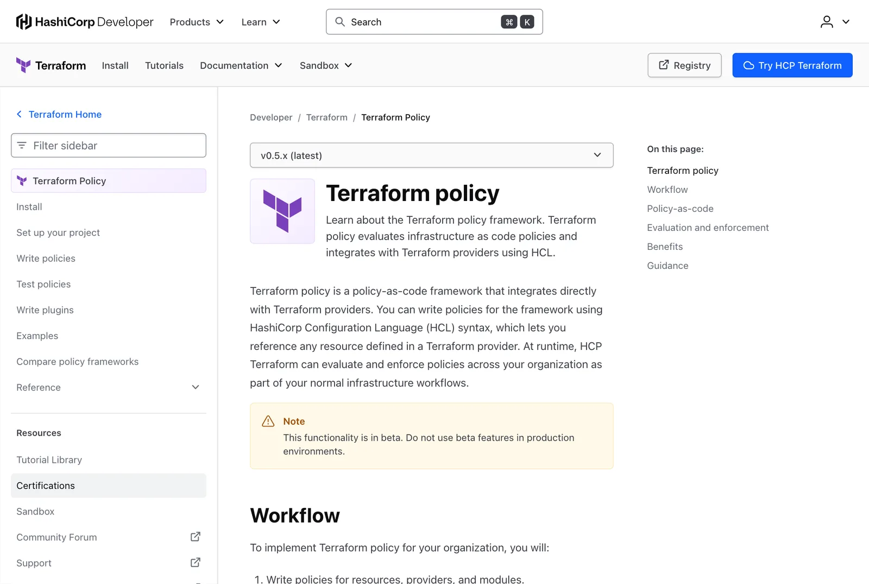The image size is (869, 584).
Task: Click the Workflow section heading
Action: pos(295,516)
